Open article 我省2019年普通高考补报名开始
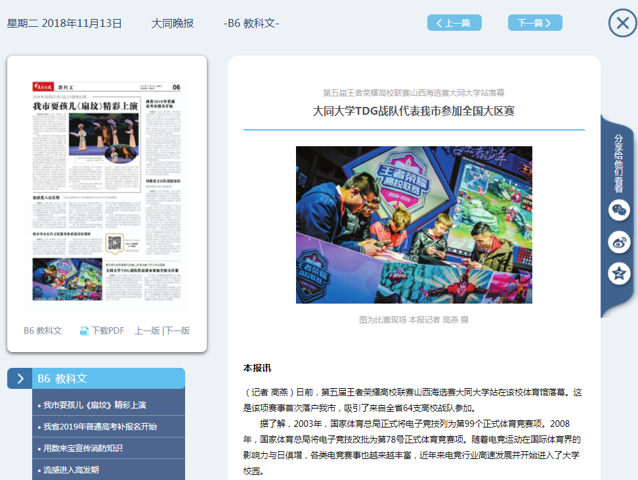This screenshot has height=480, width=638. pos(100,427)
